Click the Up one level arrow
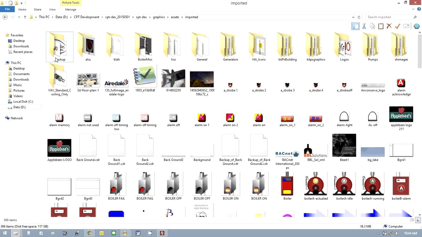This screenshot has height=237, width=422. (x=25, y=17)
